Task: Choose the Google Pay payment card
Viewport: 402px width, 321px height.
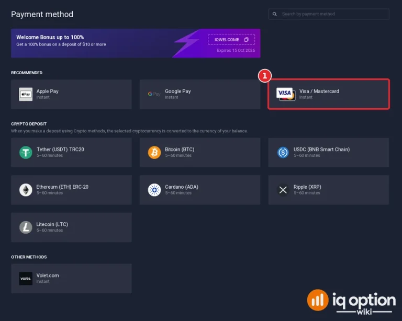Action: click(200, 94)
